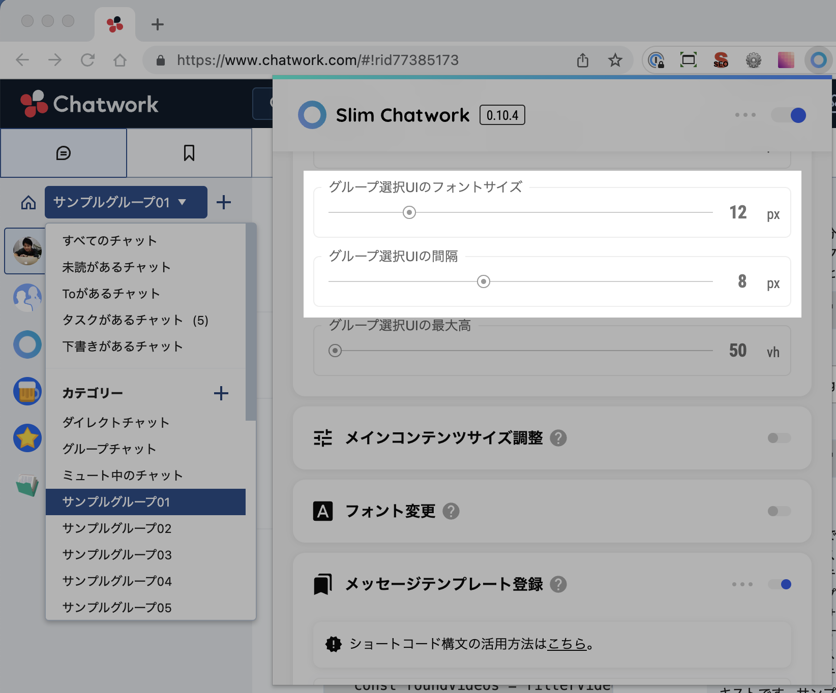Click the screen capture extension icon
This screenshot has height=693, width=836.
point(689,60)
